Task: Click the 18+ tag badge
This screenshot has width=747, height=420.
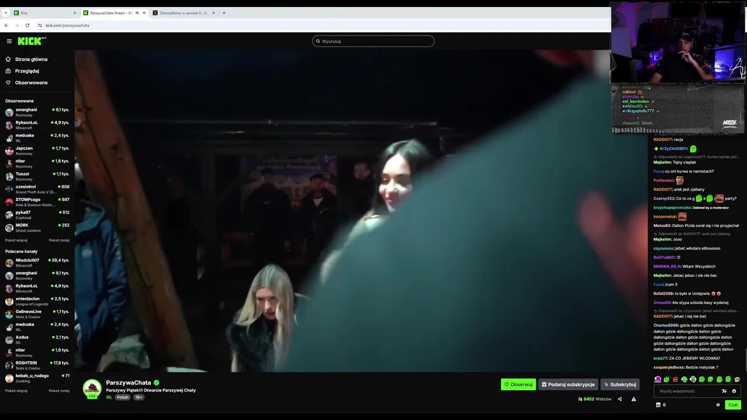Action: (138, 397)
